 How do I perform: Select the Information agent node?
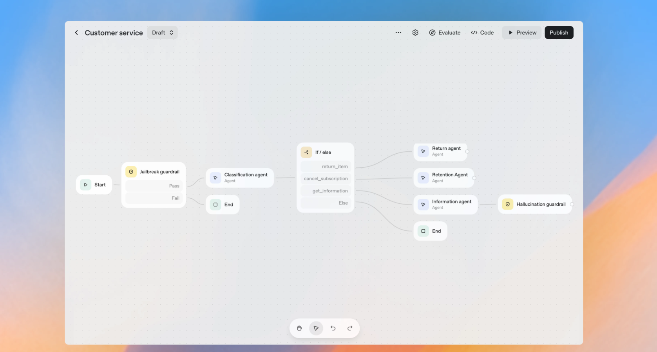click(x=445, y=204)
